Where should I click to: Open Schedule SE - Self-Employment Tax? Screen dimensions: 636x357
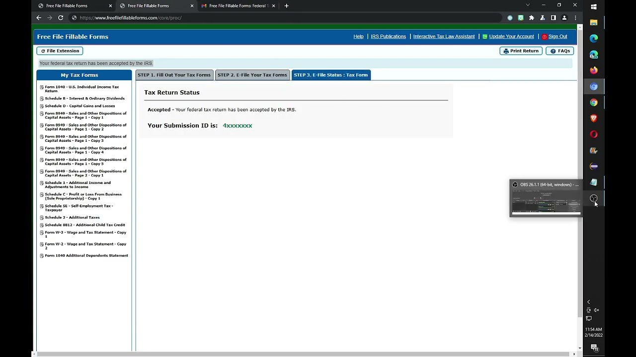[79, 208]
